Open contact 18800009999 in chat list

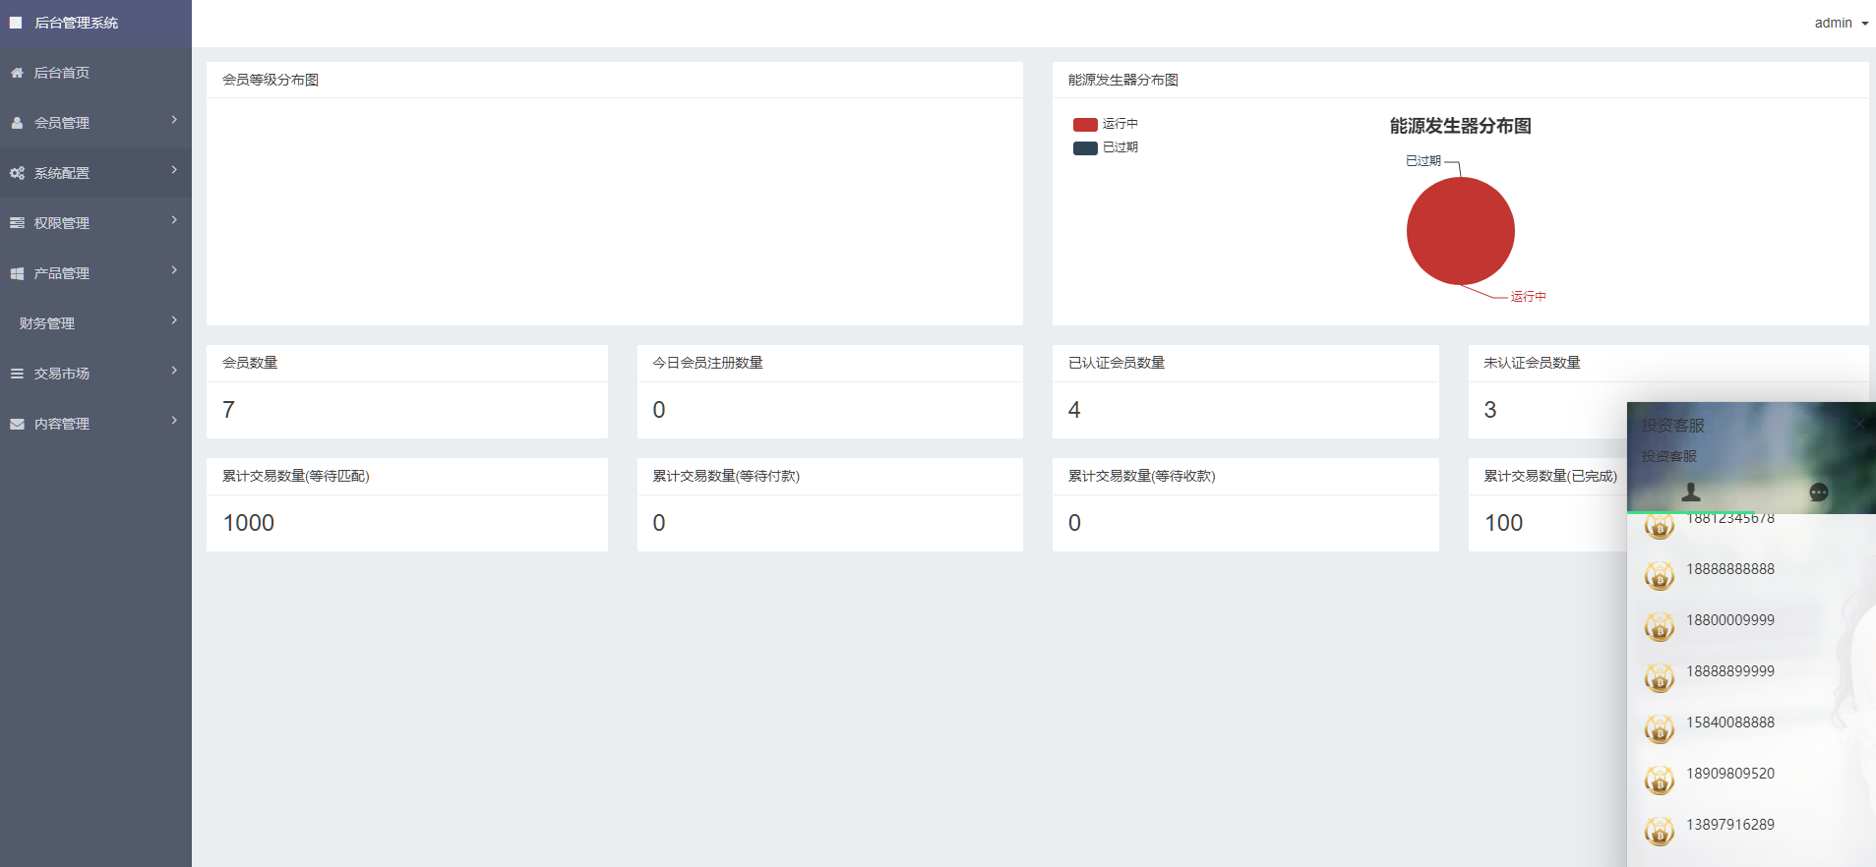1730,620
